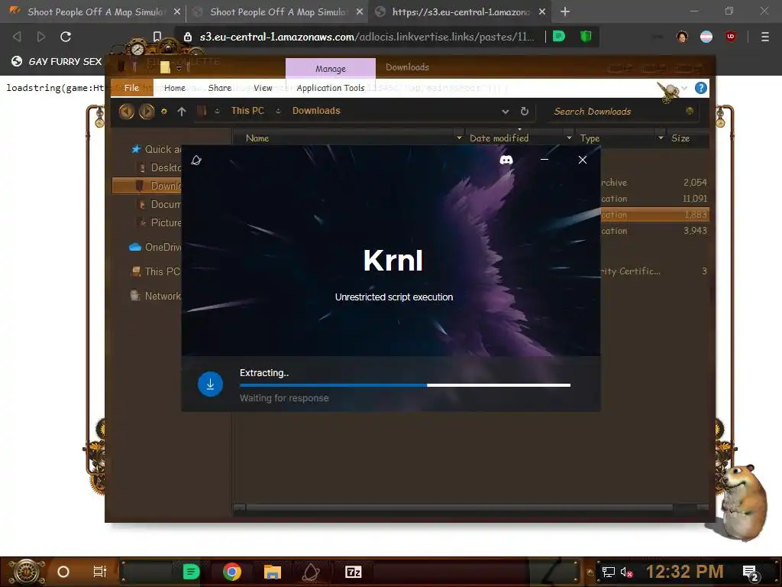The image size is (782, 587).
Task: Go back in File Explorer
Action: coord(127,112)
